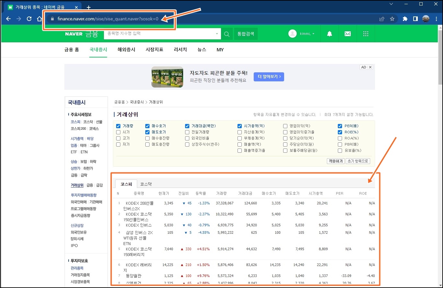Screen dimensions: 443x288
Task: Open the notifications bell icon
Action: 329,34
